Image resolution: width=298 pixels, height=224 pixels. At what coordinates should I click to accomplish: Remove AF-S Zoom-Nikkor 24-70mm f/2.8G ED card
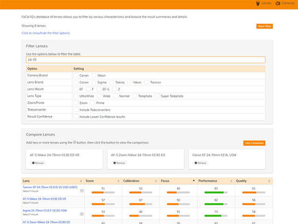[119, 163]
